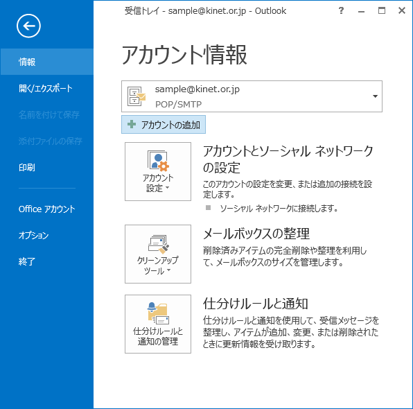This screenshot has height=409, width=413.
Task: Click the メールボックスの整理 heading
Action: coord(256,234)
